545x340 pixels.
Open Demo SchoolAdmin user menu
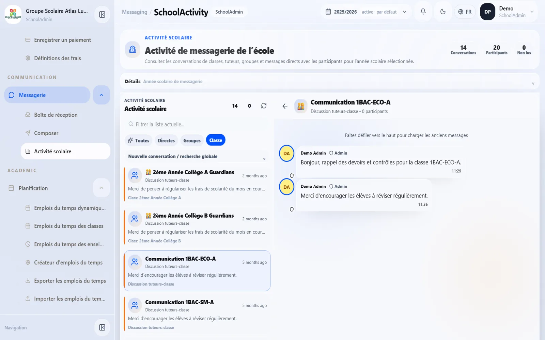(509, 12)
